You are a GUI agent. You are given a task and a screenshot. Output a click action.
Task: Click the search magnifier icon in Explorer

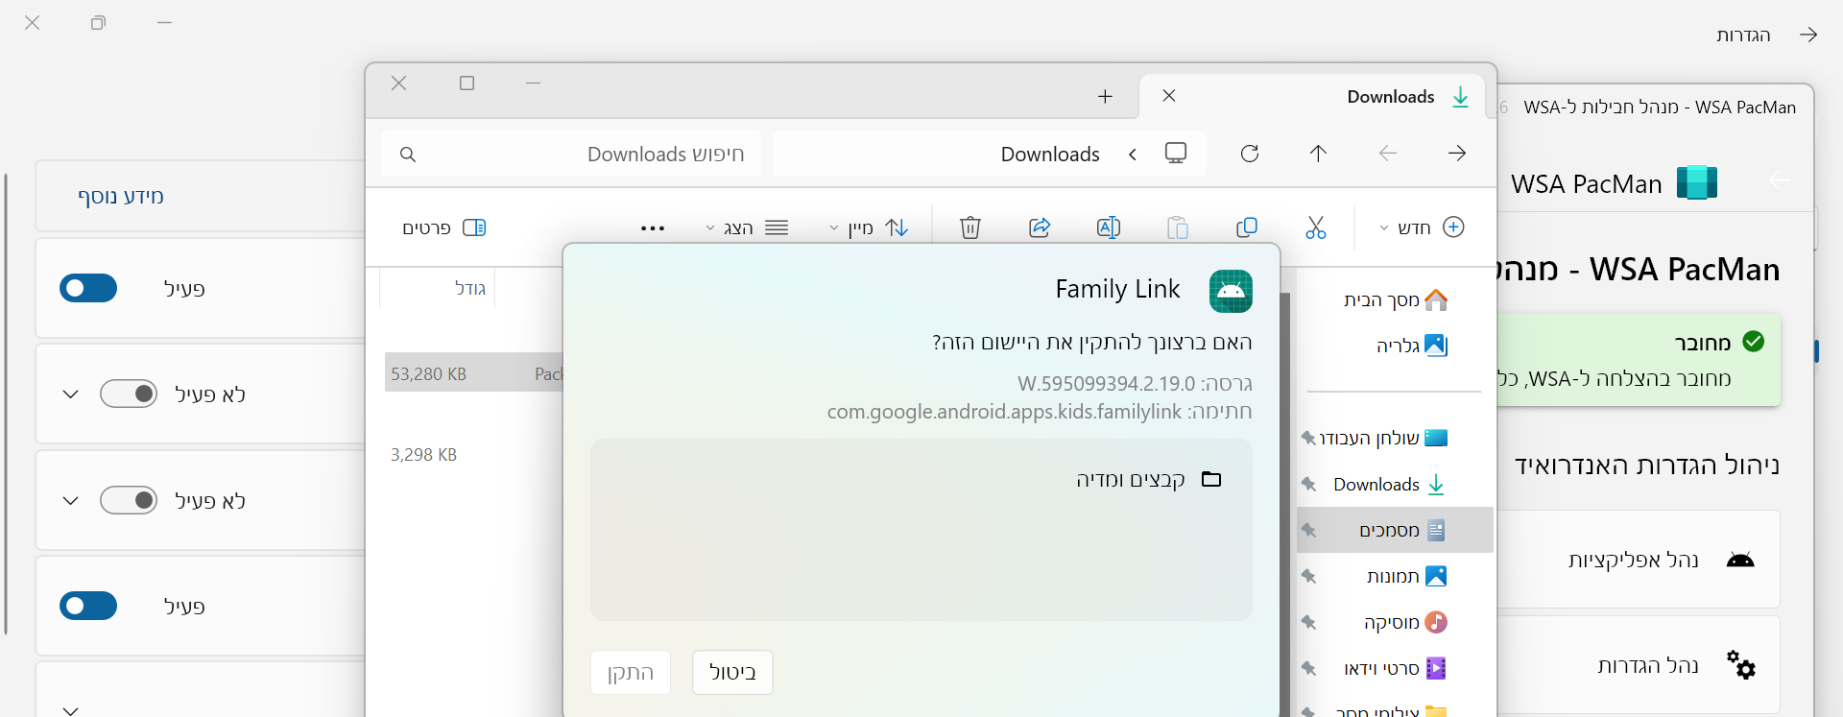pos(408,155)
